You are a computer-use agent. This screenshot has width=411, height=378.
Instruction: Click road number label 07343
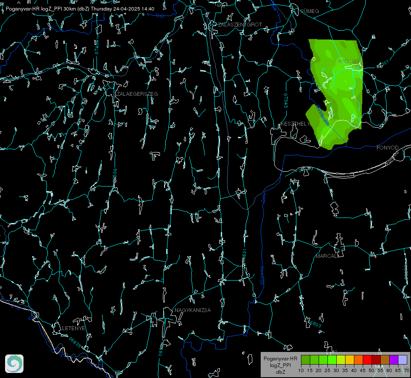coord(285,101)
